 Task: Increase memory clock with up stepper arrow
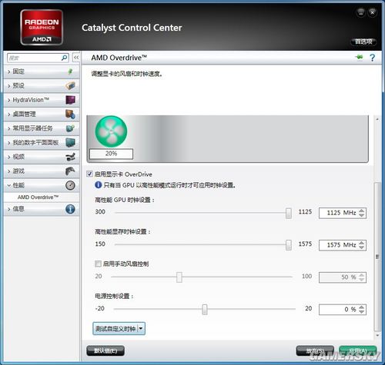[x=362, y=243]
